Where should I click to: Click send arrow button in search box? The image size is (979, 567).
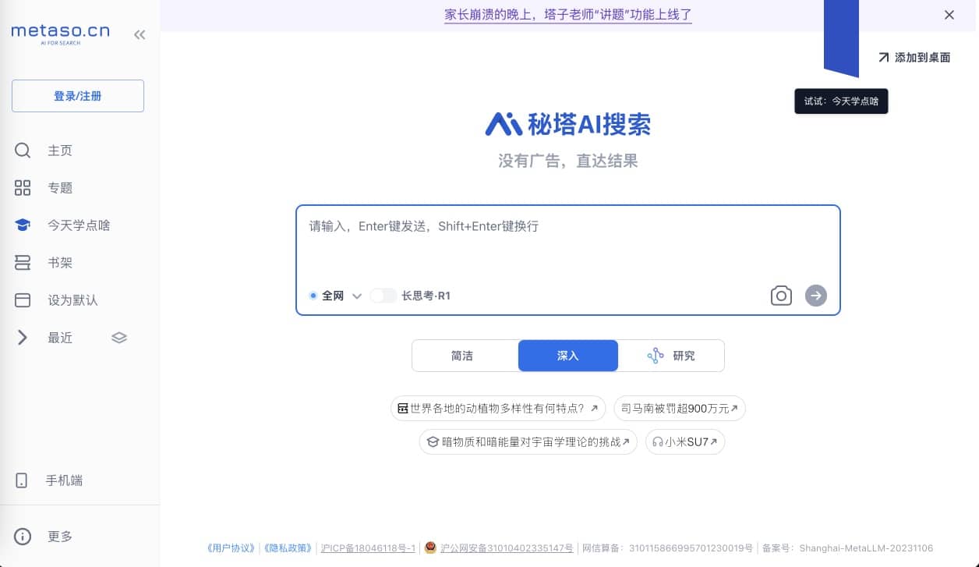816,296
